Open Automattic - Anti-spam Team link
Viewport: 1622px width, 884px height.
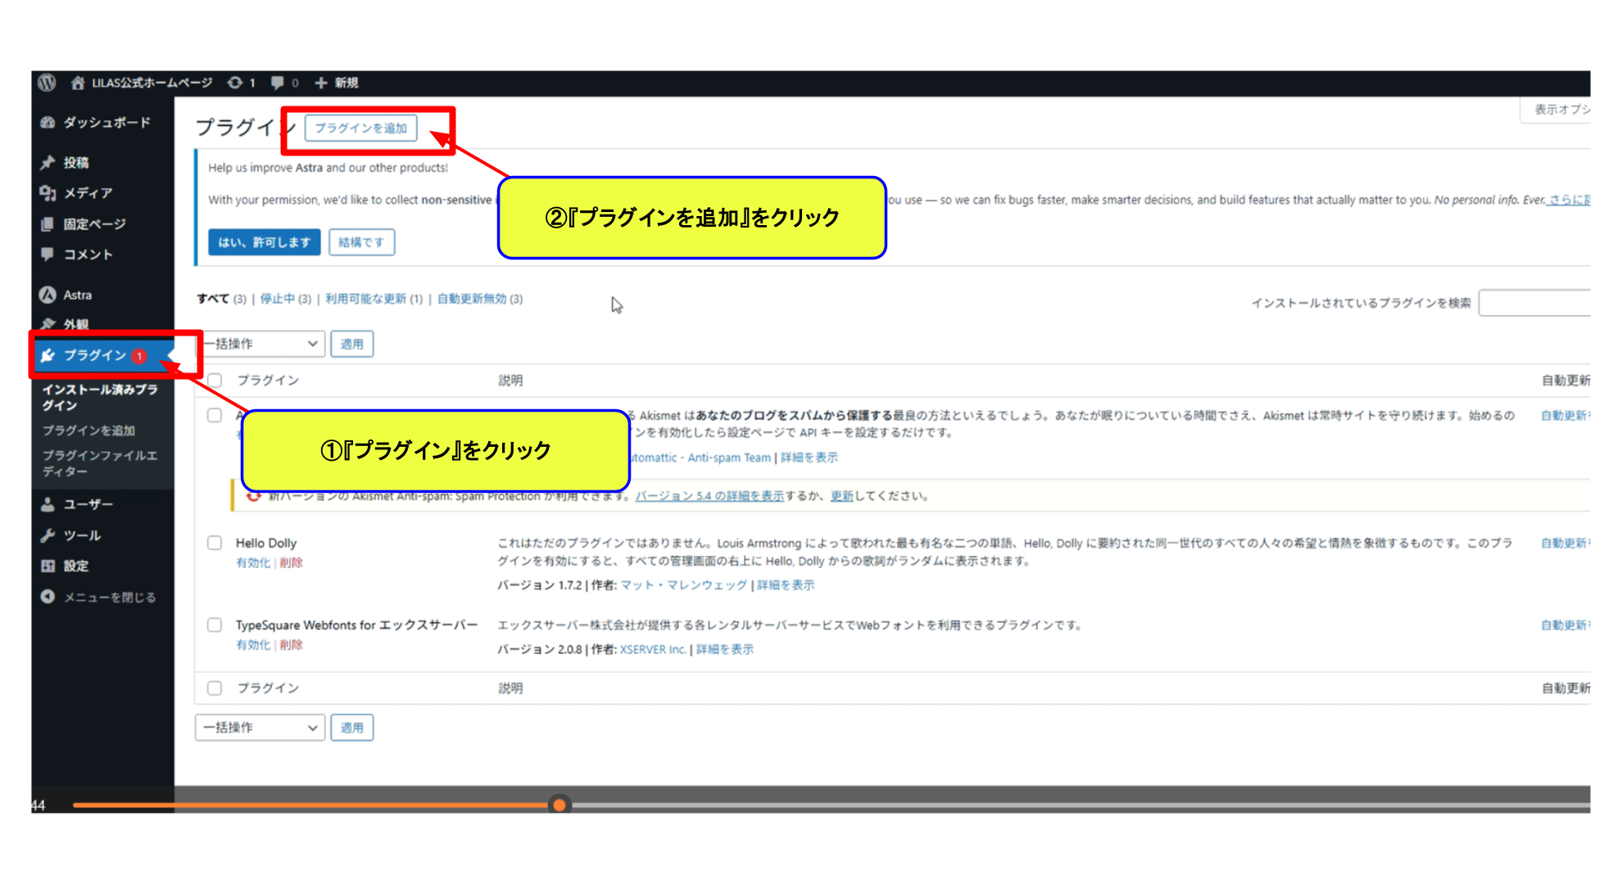(x=700, y=458)
